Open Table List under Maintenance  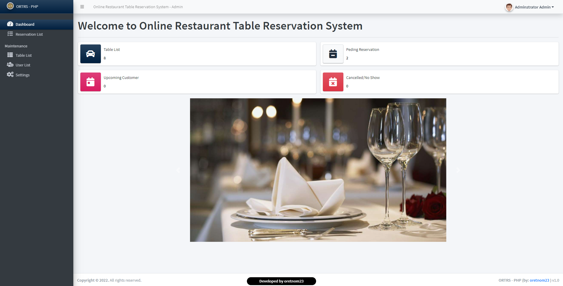click(x=37, y=55)
